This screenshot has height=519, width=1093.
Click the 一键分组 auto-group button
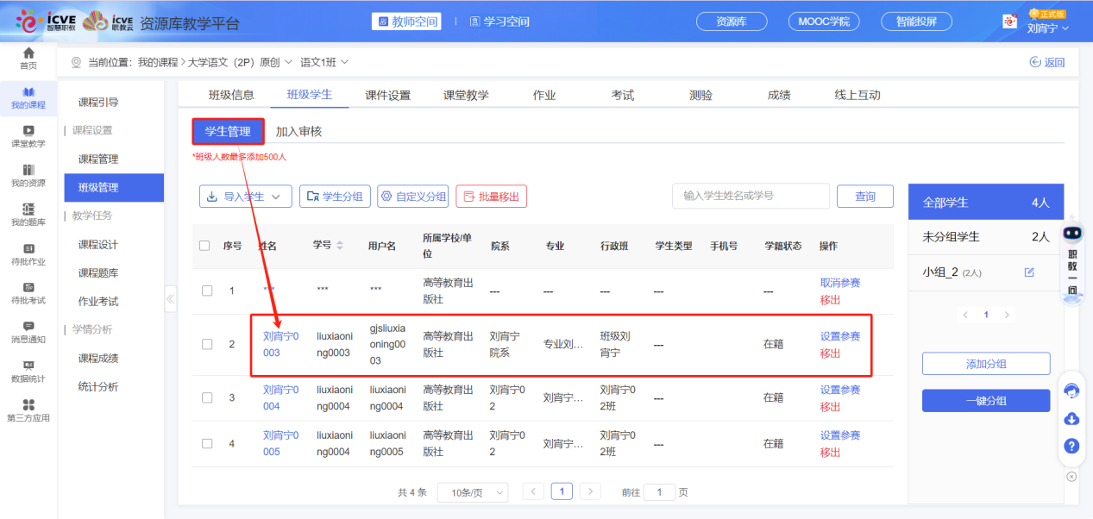pyautogui.click(x=985, y=400)
